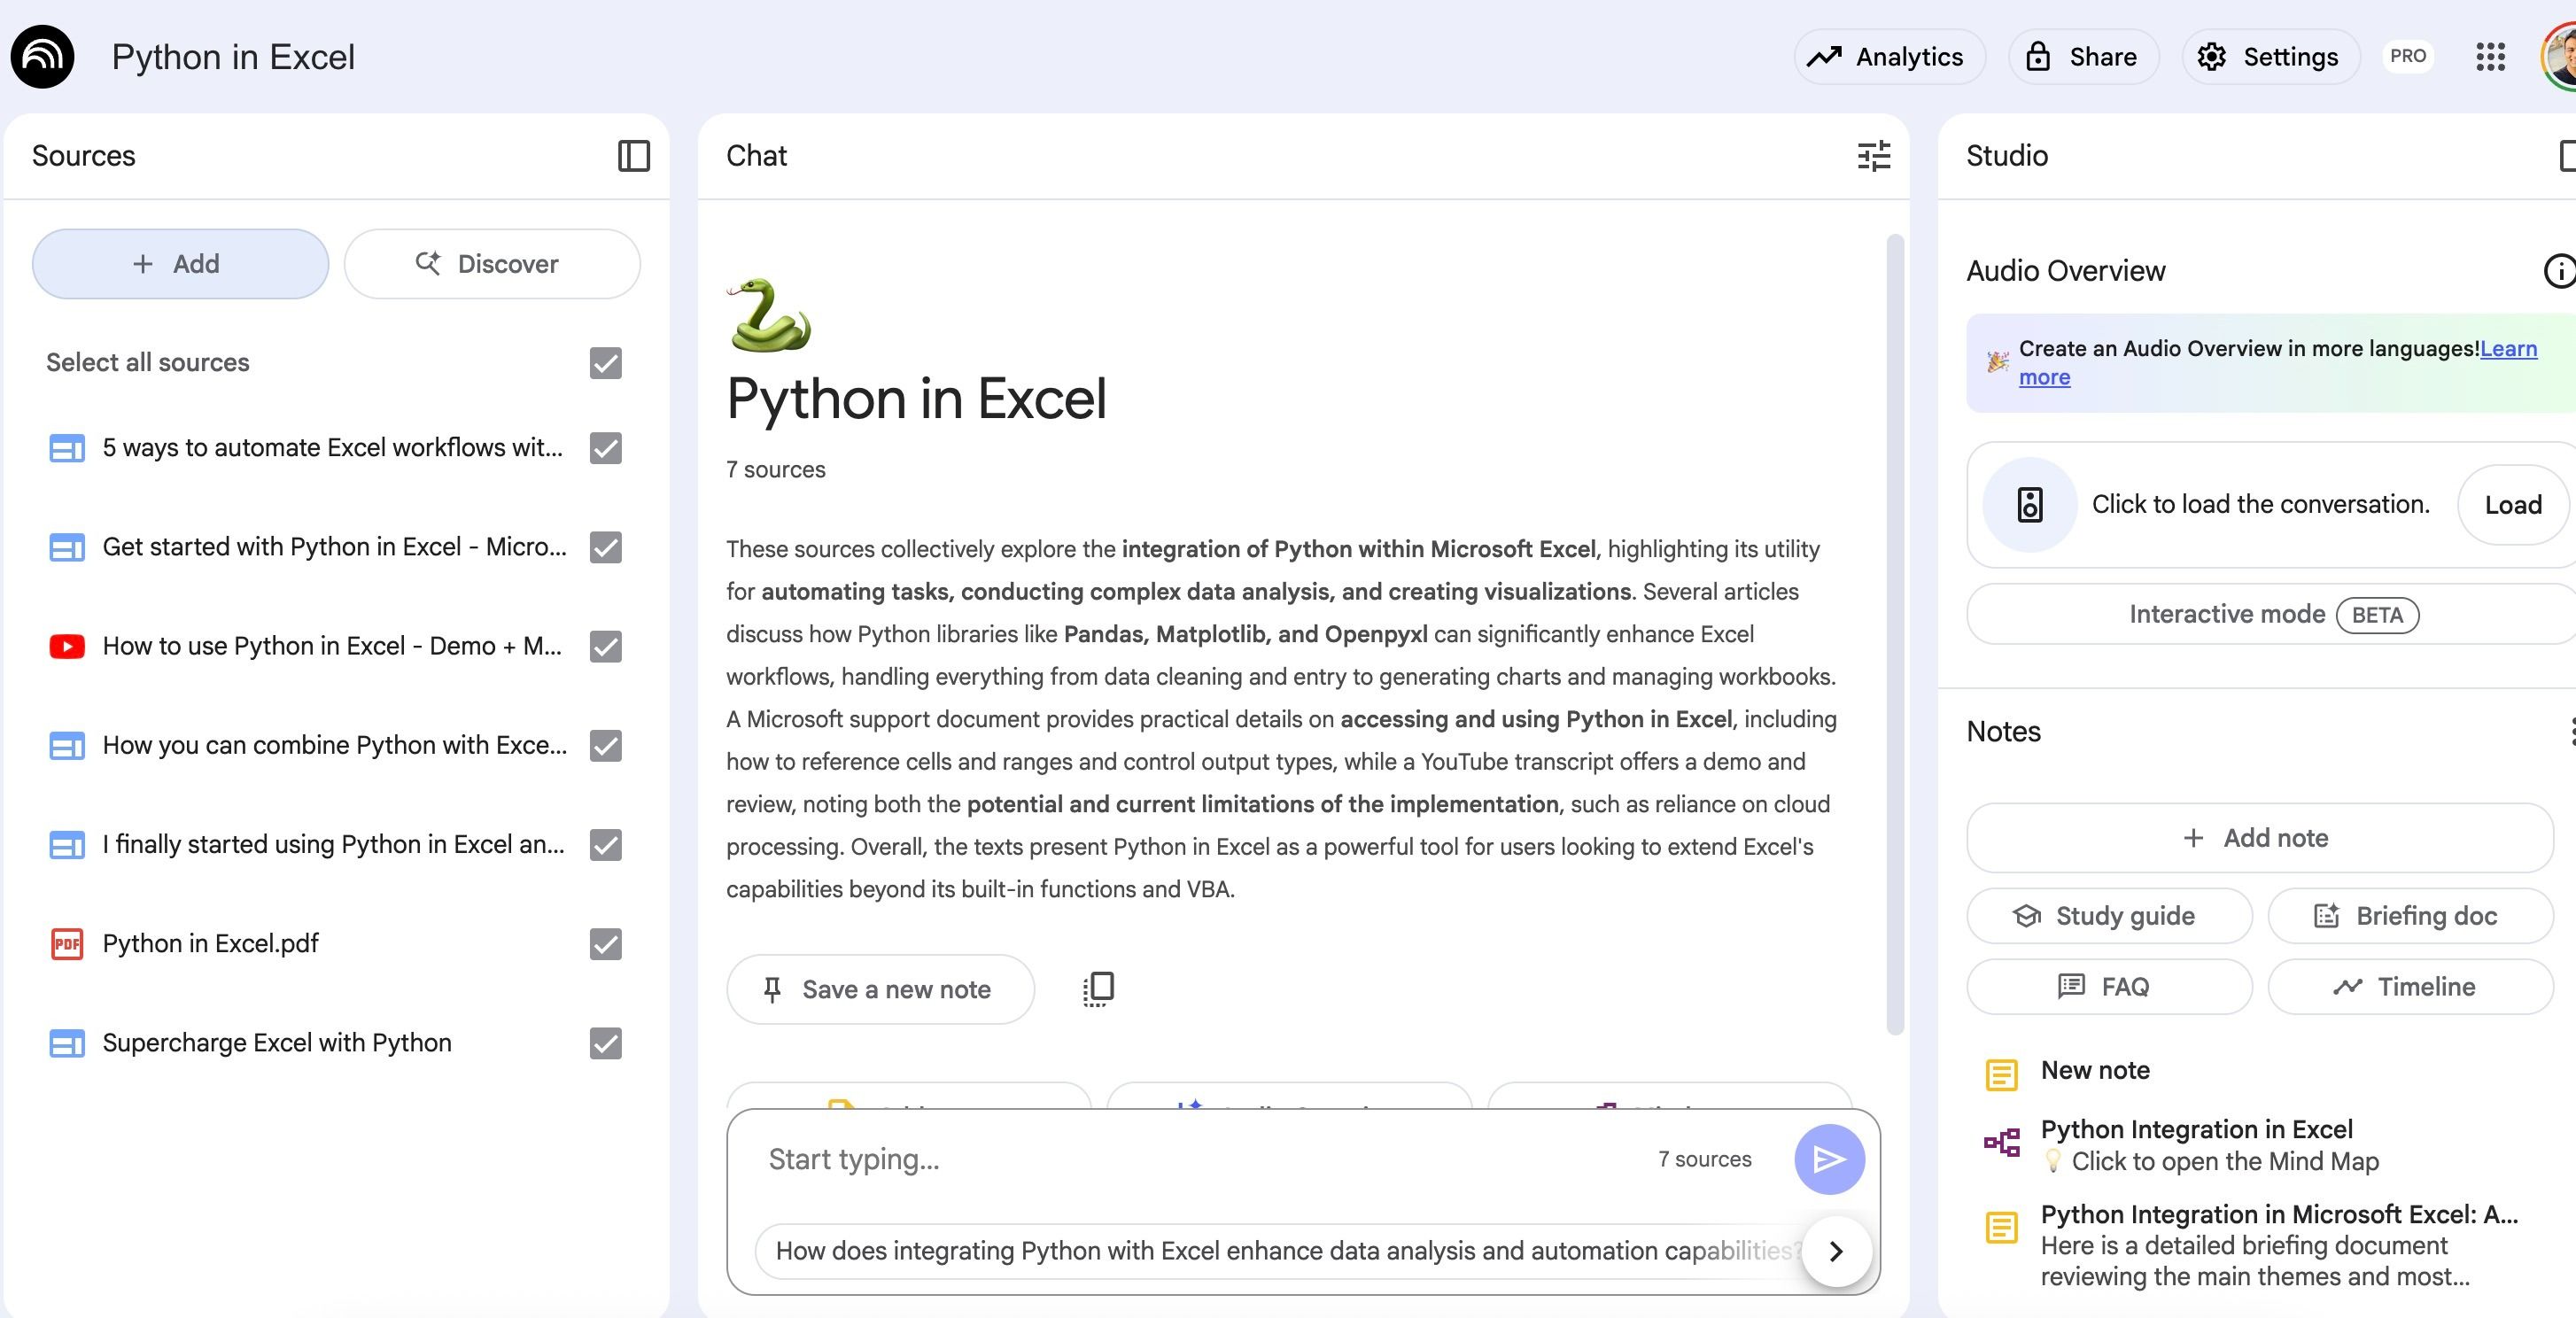Uncheck How you can combine Python source
The width and height of the screenshot is (2576, 1318).
click(606, 746)
